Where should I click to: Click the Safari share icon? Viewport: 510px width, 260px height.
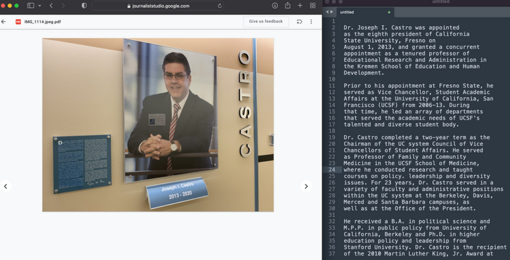(x=288, y=6)
